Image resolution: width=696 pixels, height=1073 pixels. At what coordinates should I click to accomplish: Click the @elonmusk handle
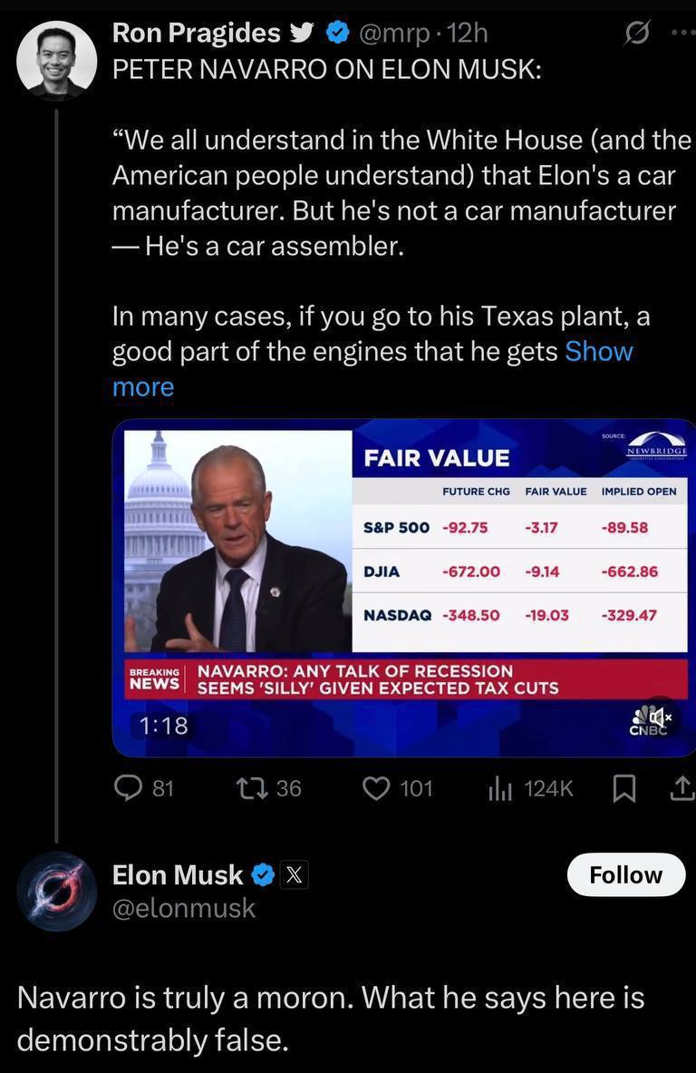[x=184, y=908]
